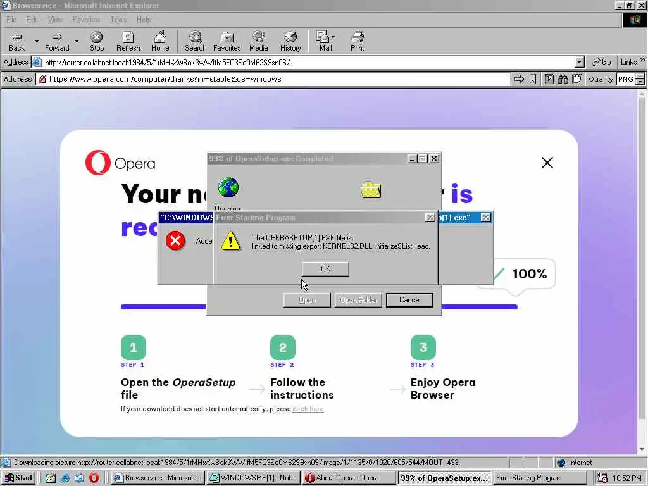
Task: Click the Step 3 green badge
Action: 423,347
